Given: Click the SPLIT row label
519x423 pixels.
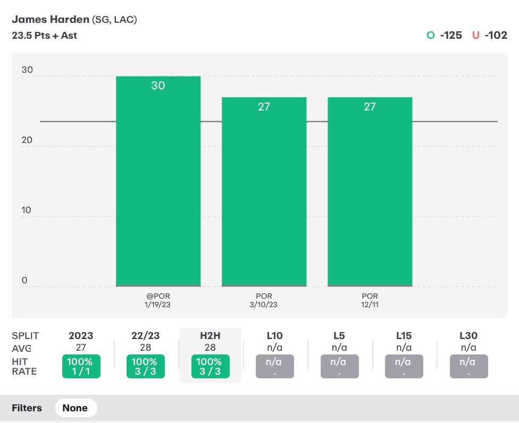Looking at the screenshot, I should click(x=25, y=336).
